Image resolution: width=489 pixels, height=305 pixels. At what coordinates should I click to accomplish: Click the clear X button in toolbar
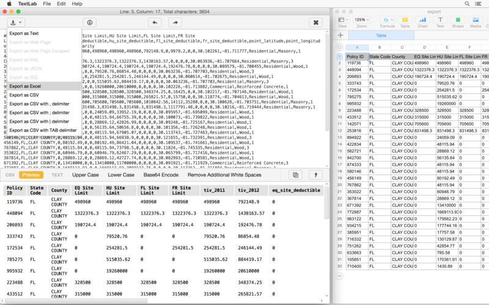pos(315,23)
